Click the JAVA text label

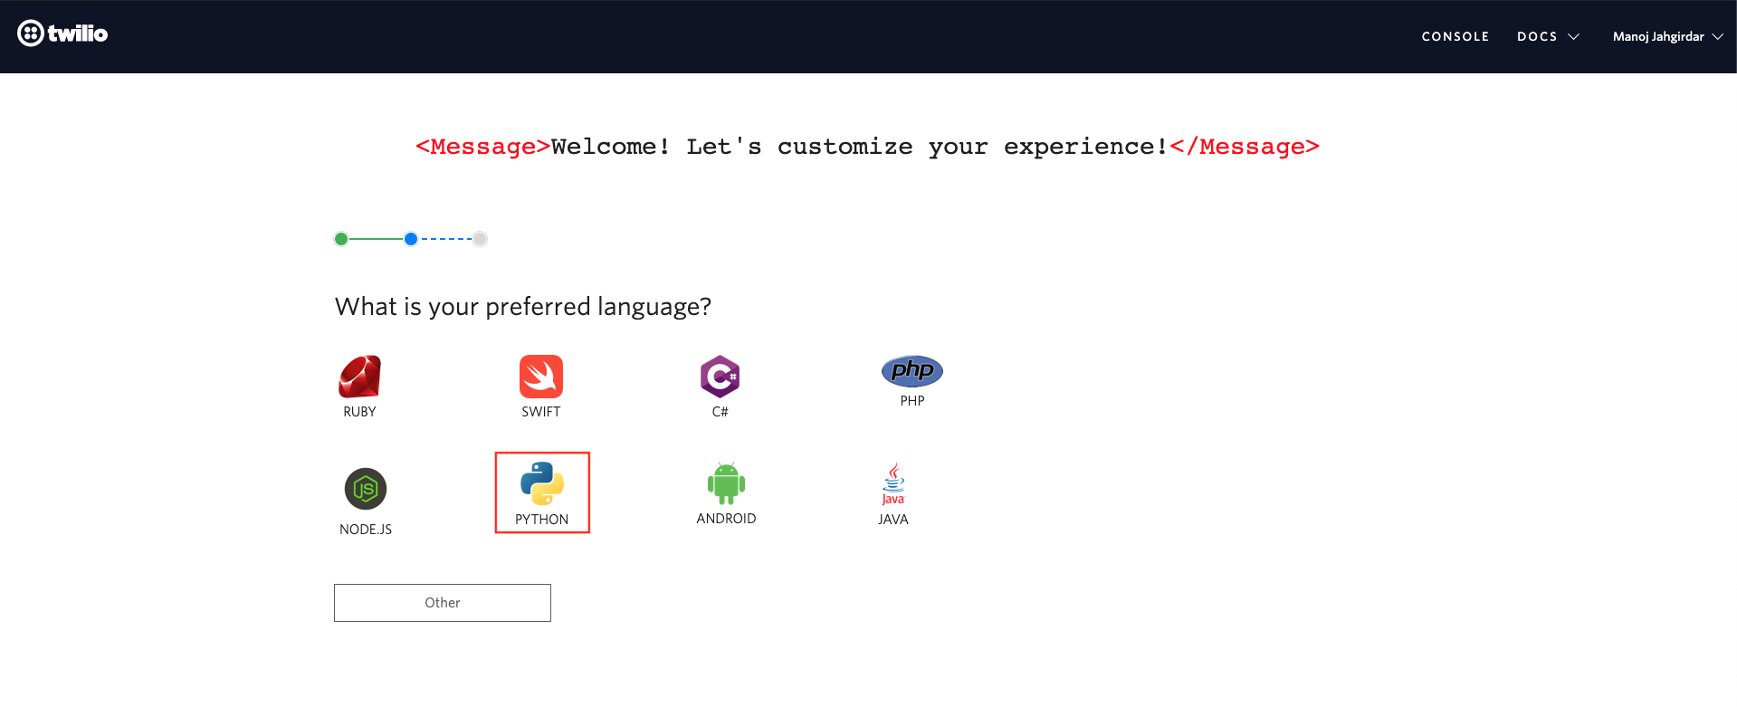point(893,520)
